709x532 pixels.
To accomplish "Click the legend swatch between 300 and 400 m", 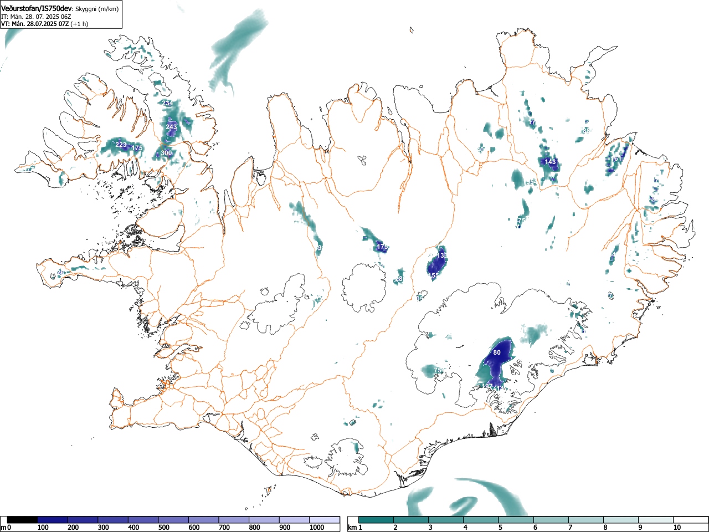I will [x=113, y=520].
